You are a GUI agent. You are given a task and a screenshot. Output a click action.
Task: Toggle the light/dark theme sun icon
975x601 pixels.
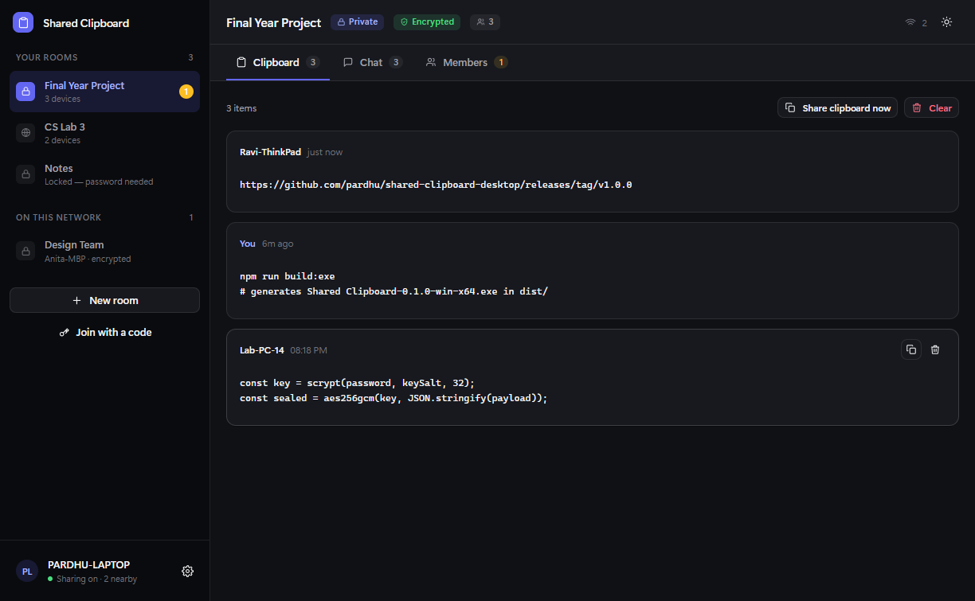point(946,22)
